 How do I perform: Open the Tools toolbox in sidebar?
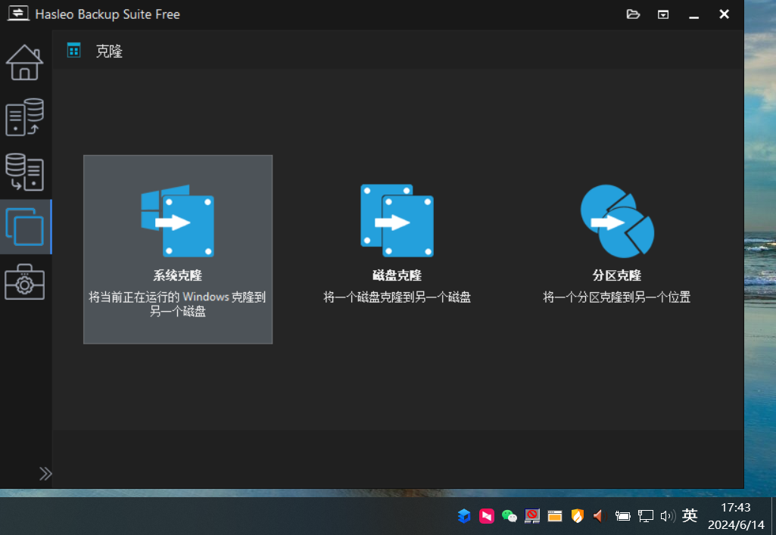click(25, 281)
